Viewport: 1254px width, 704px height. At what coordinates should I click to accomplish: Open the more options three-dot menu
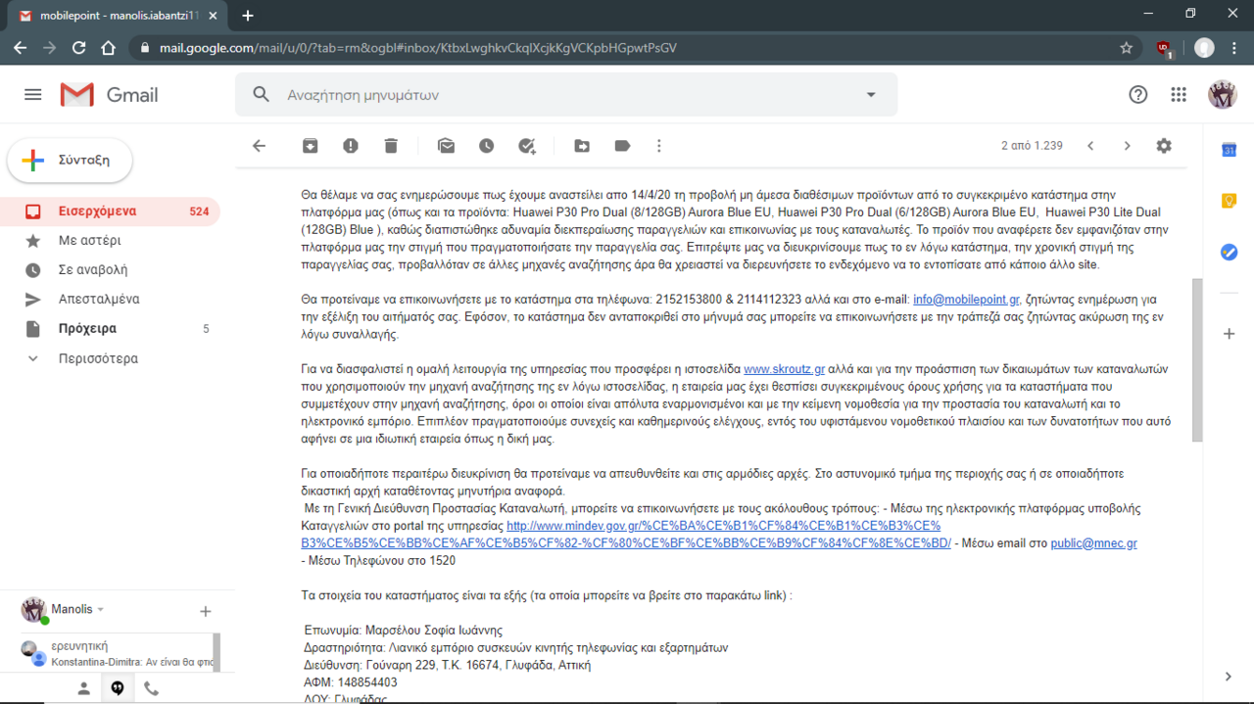pyautogui.click(x=658, y=146)
